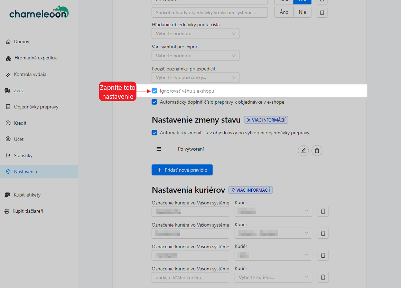Screen dimensions: 401x288
Task: Click Pridať nové pravidlo button
Action: [x=182, y=170]
